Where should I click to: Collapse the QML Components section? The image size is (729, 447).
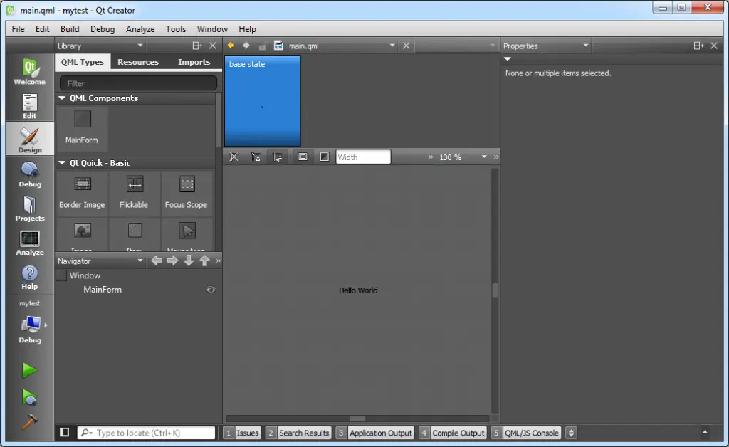[63, 98]
